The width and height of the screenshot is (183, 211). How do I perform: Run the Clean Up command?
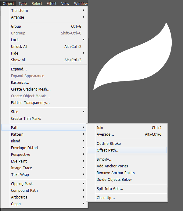[x=106, y=198]
